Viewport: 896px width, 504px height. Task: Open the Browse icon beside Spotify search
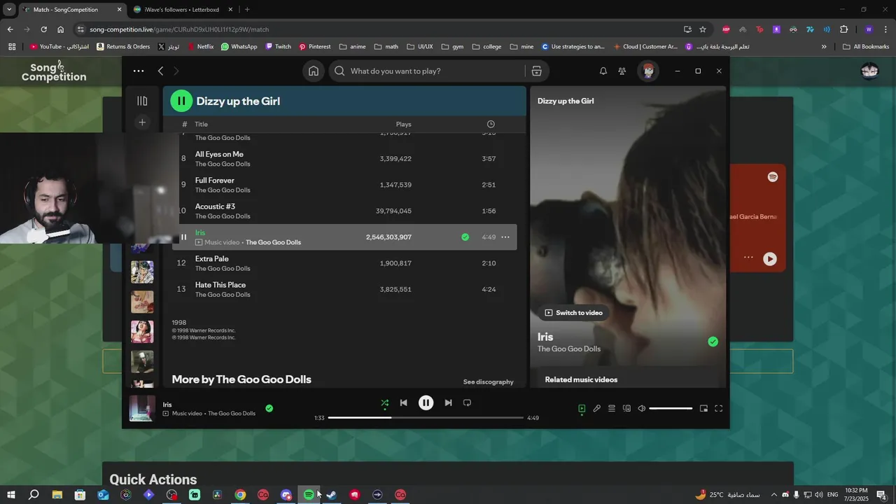pyautogui.click(x=536, y=71)
